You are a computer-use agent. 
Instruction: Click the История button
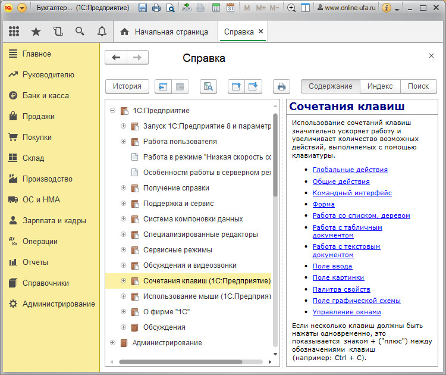[127, 86]
